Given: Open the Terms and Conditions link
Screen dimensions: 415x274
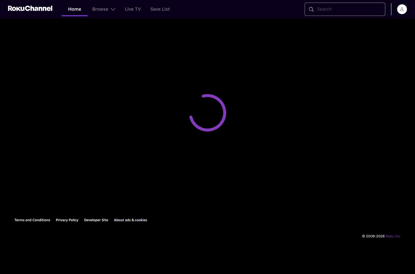Looking at the screenshot, I should (x=32, y=220).
